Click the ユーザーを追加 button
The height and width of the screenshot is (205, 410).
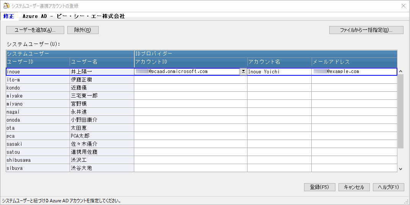[34, 30]
